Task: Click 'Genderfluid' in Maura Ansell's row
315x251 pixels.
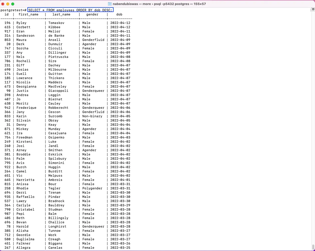Action: (93, 40)
